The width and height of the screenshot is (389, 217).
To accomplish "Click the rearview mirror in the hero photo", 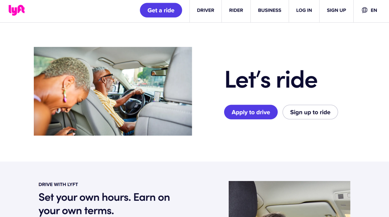I will [159, 72].
